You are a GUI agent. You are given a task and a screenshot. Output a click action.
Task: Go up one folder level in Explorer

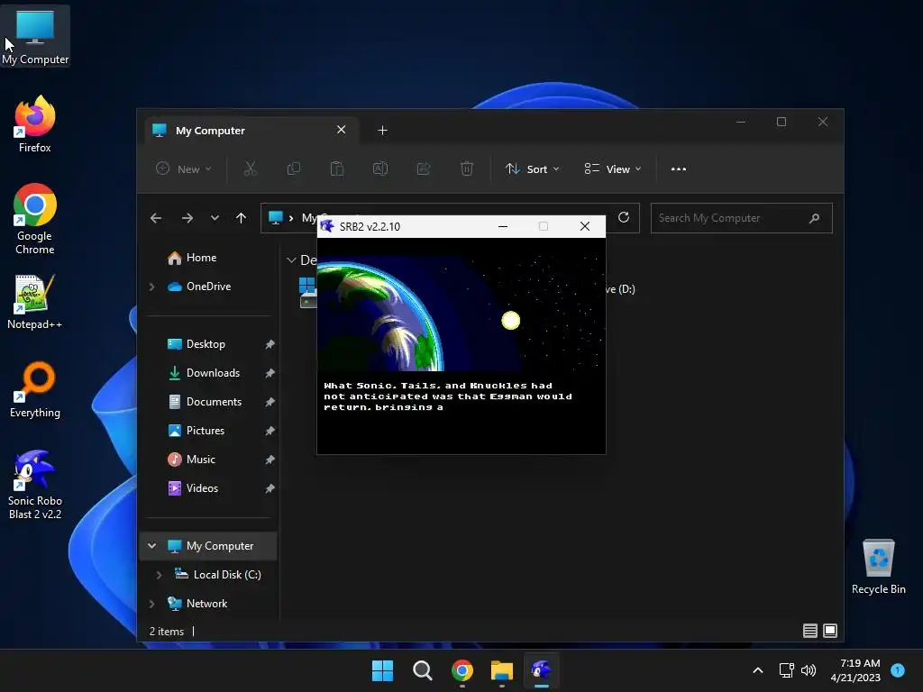coord(242,218)
